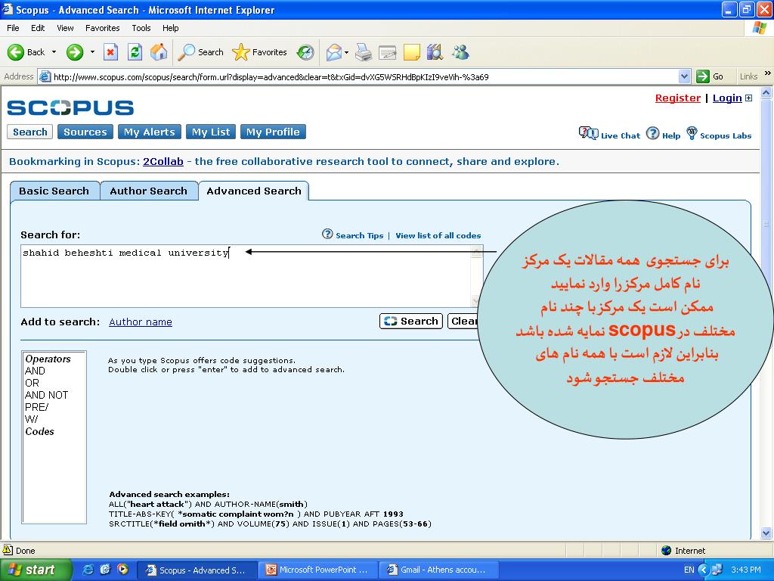
Task: Click the yellow Discuss note icon
Action: pos(412,52)
